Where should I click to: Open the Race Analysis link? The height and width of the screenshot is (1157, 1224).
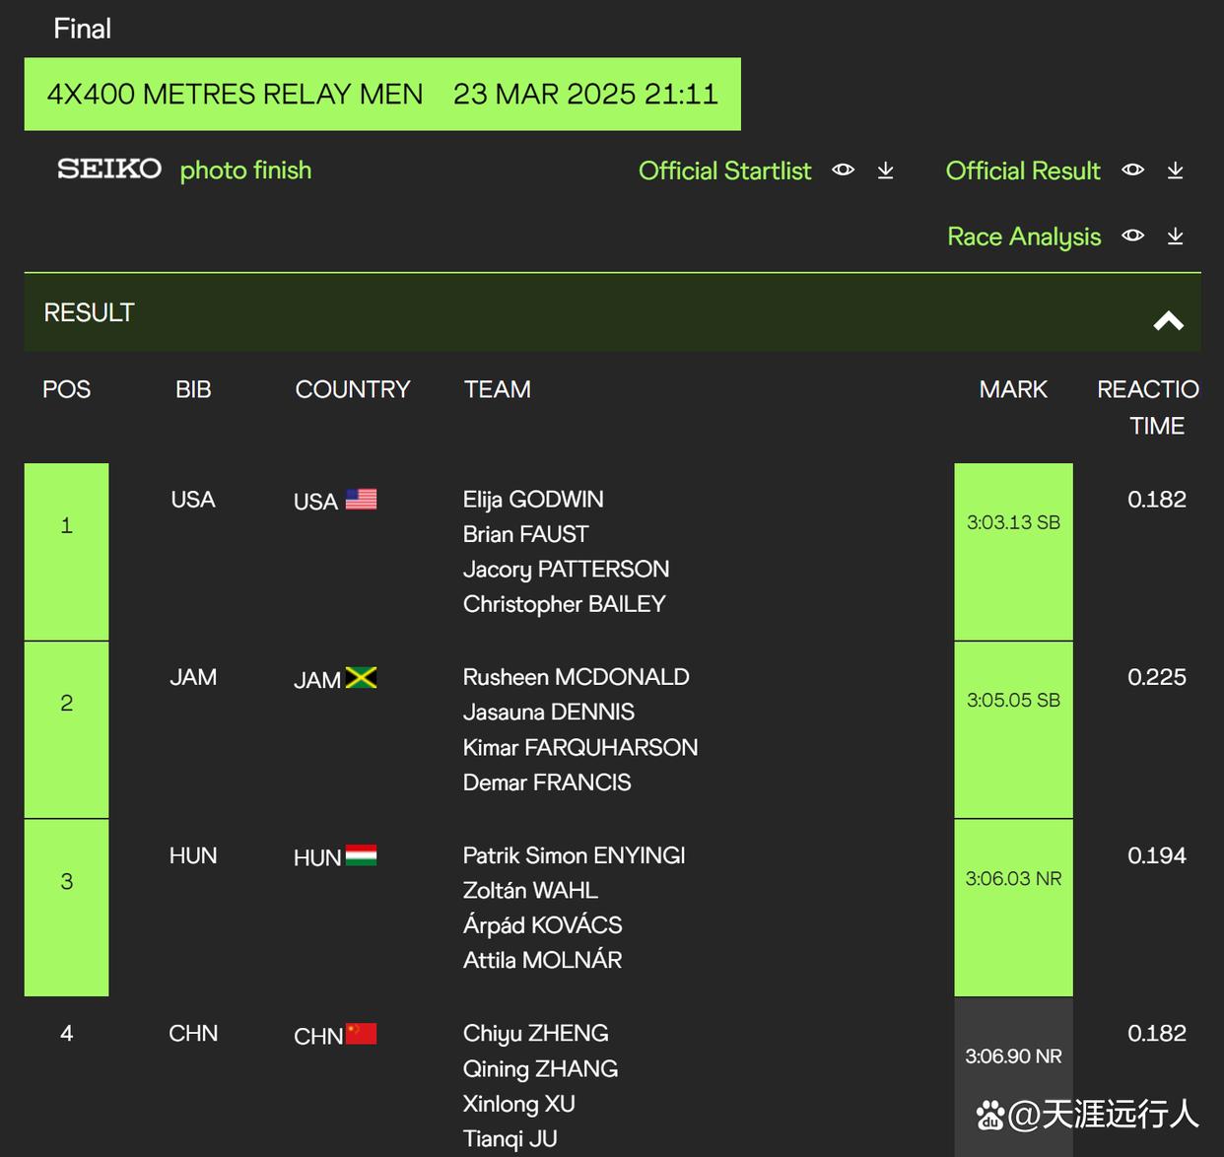click(x=1024, y=237)
